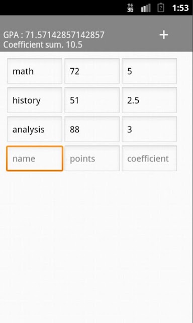The height and width of the screenshot is (323, 193).
Task: Tap the 1:53 clock in status bar
Action: pyautogui.click(x=180, y=8)
